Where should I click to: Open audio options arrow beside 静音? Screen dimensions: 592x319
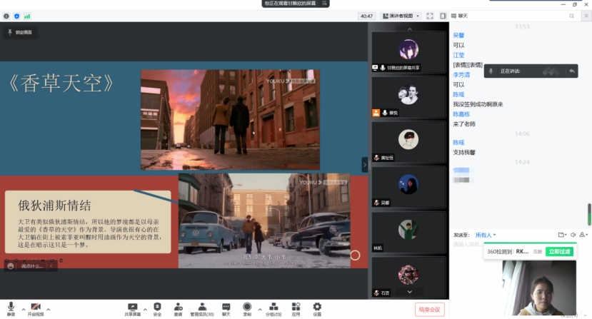coord(24,309)
